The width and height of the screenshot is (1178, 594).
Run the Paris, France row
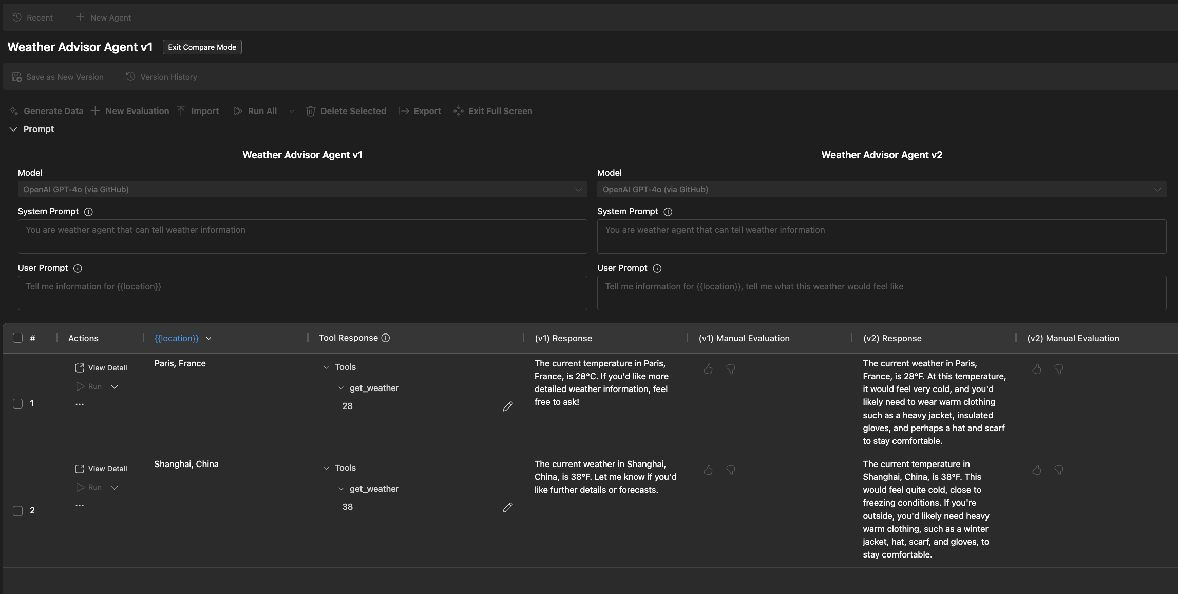click(x=89, y=386)
